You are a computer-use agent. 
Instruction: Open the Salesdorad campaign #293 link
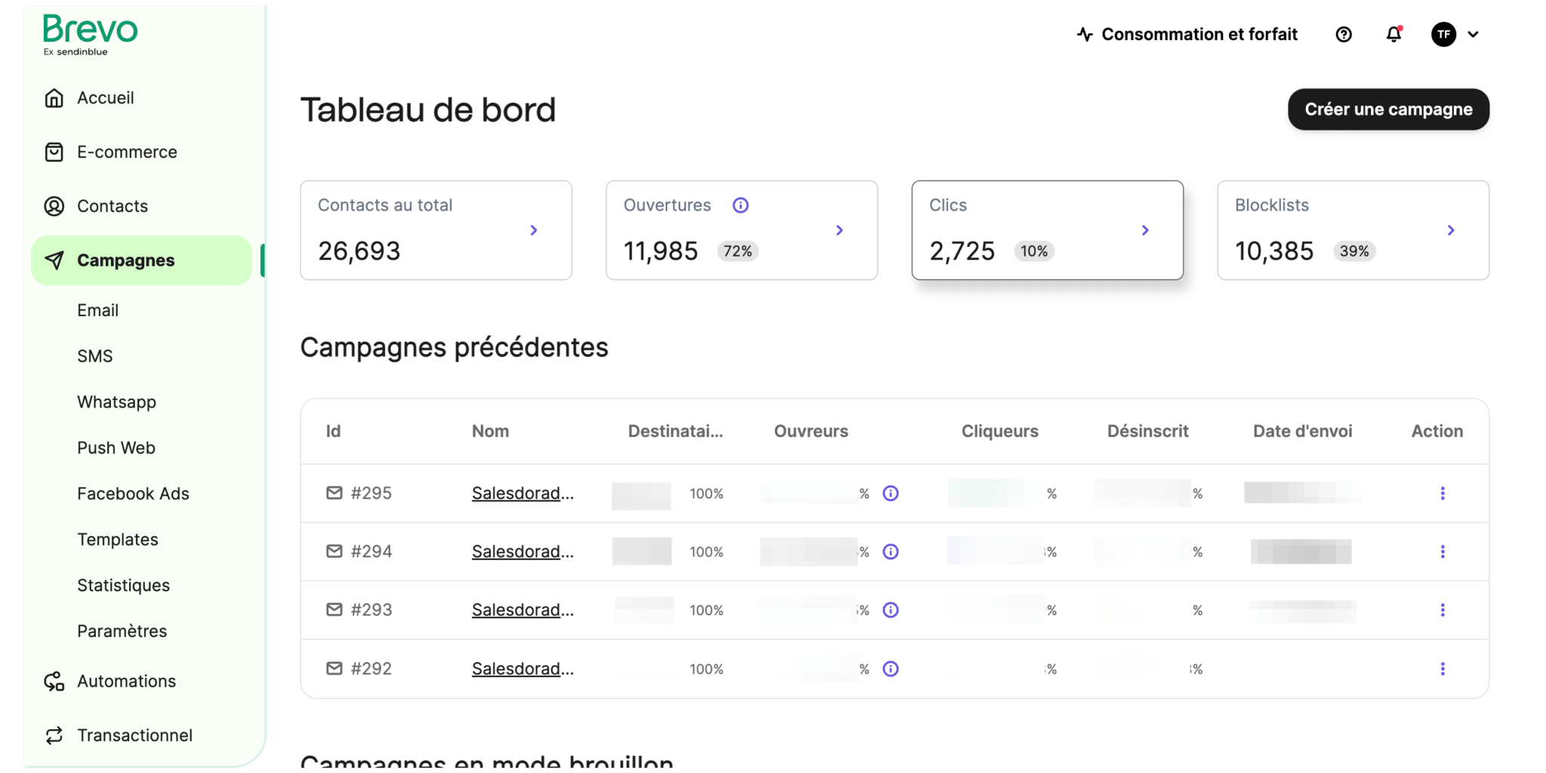(523, 609)
